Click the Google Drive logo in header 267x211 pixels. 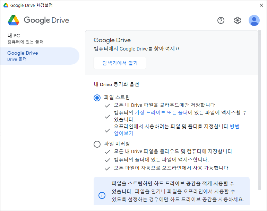[x=38, y=20]
